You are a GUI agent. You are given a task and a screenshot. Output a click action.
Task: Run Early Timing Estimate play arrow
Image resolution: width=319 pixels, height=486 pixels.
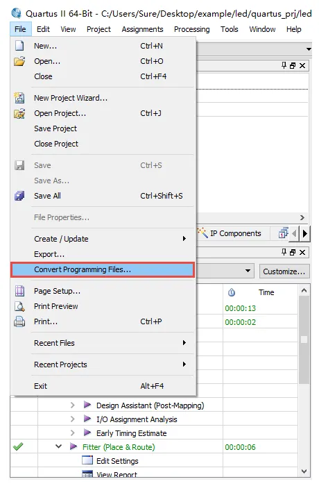pyautogui.click(x=87, y=433)
